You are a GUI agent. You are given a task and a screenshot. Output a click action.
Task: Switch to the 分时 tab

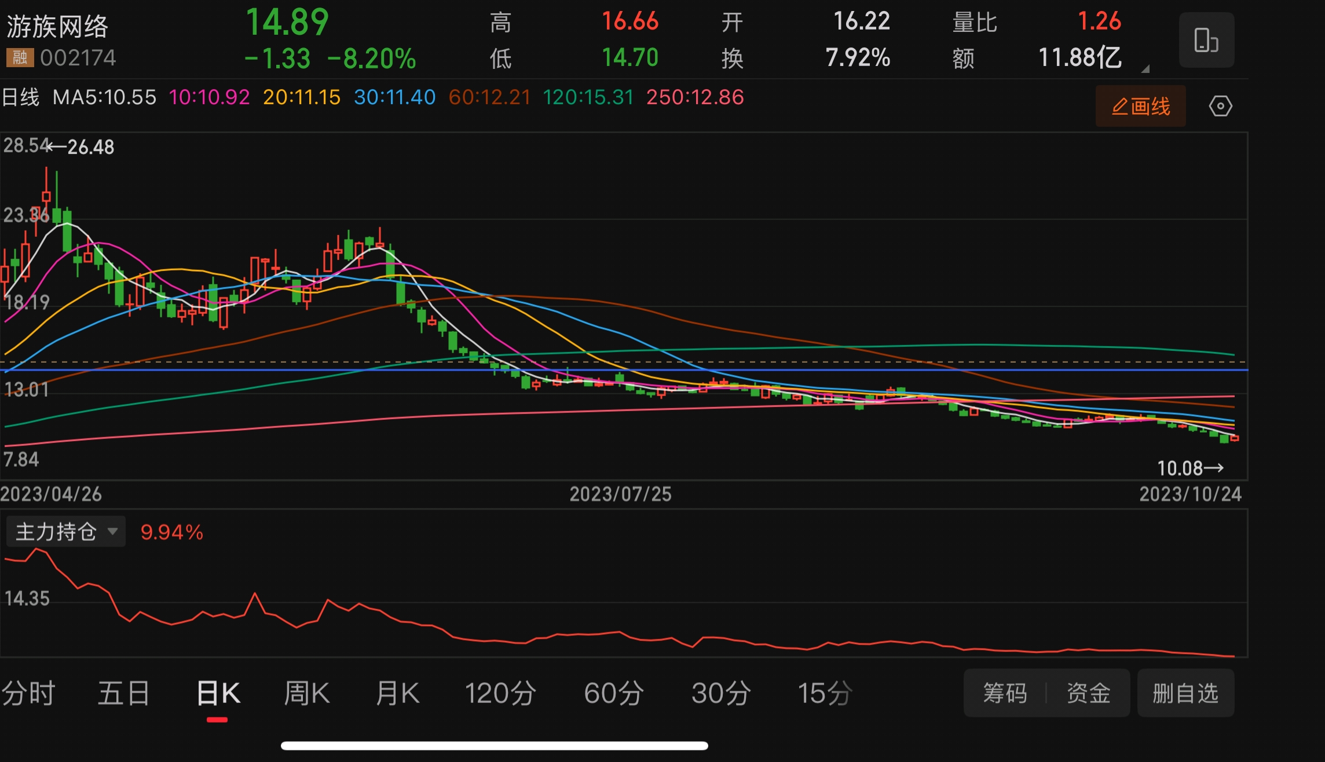(x=28, y=693)
